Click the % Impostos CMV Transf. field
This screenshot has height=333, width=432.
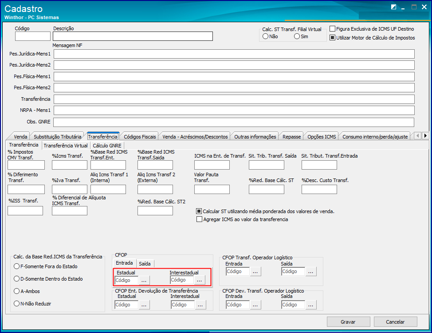point(26,165)
